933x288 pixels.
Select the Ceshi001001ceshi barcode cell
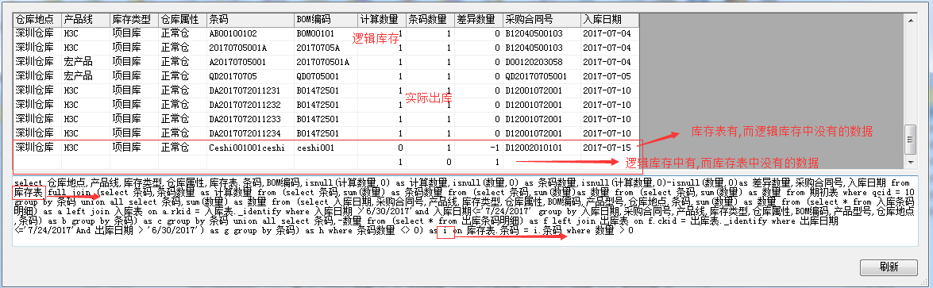(250, 147)
